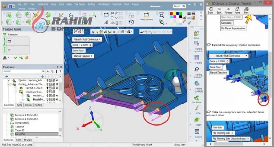The width and height of the screenshot is (274, 147).
Task: Select Remove & Extend51 feature
Action: coord(26,115)
